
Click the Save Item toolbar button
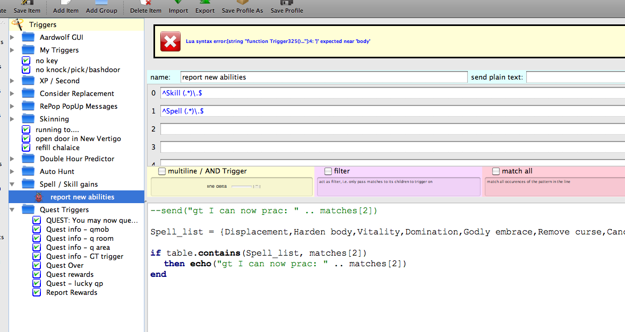tap(27, 7)
